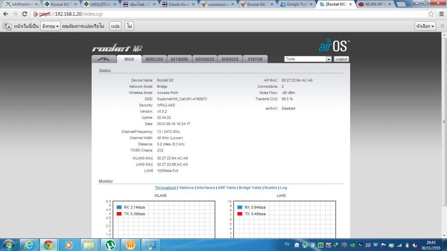Open the SERVICES tab
The height and width of the screenshot is (251, 447).
click(x=230, y=59)
